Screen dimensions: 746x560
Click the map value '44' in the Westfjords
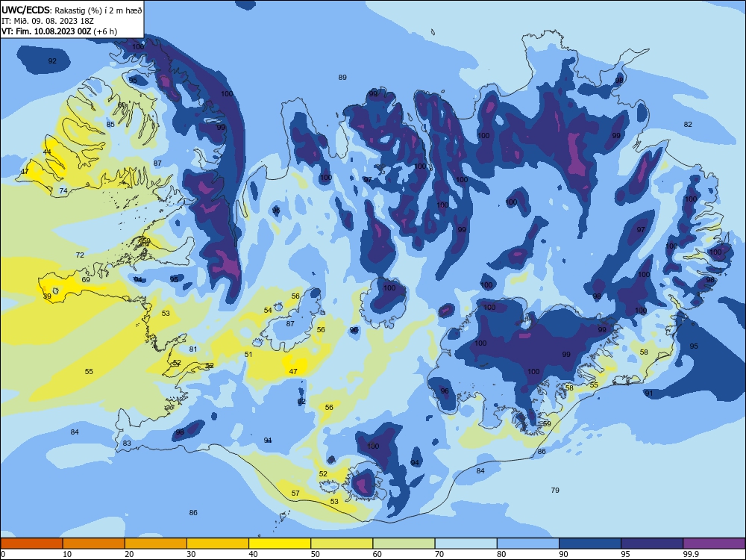click(x=47, y=152)
